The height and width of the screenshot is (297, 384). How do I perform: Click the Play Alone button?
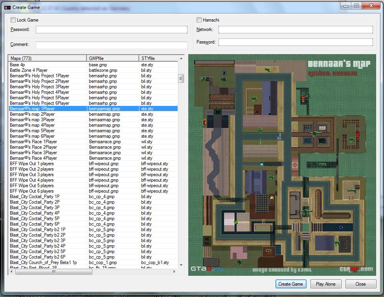[325, 284]
